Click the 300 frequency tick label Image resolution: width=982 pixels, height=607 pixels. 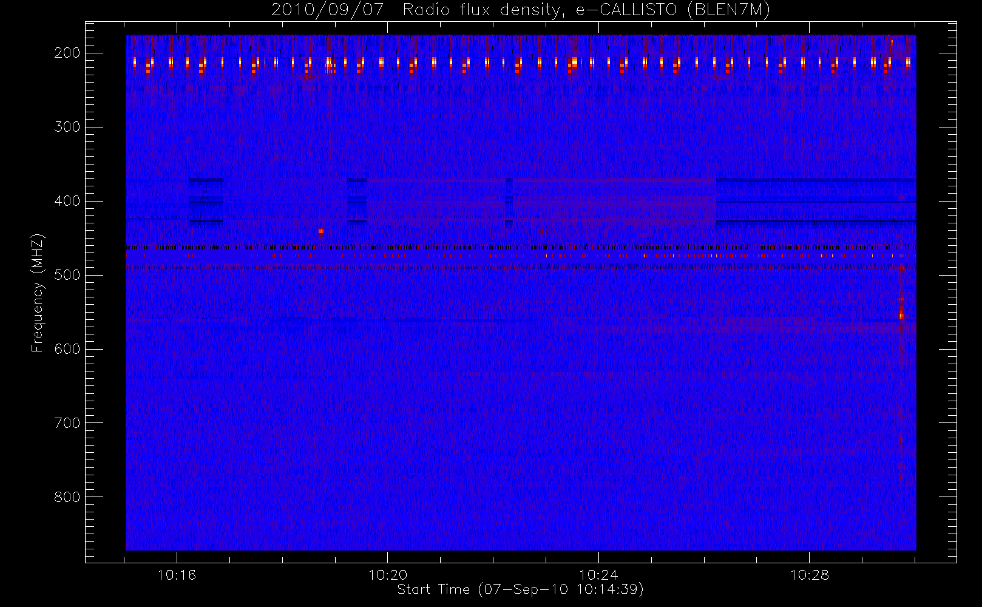(x=67, y=127)
